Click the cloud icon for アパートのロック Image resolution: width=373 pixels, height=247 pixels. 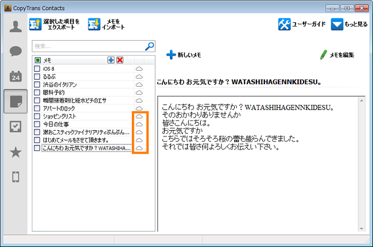(x=139, y=108)
